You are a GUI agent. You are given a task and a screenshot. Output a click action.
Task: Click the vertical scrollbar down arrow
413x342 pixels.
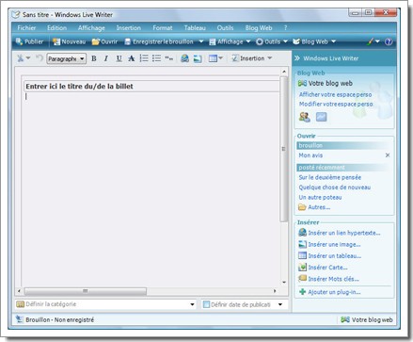(284, 282)
